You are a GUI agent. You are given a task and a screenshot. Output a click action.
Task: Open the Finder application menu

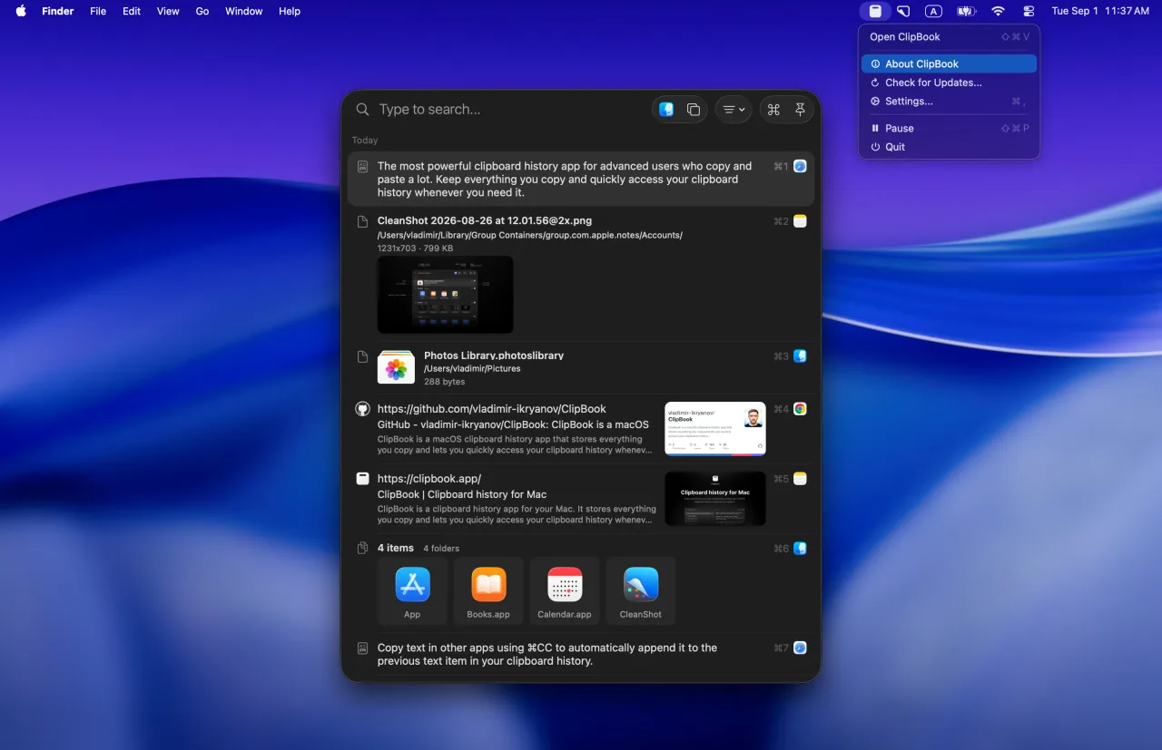click(x=58, y=11)
